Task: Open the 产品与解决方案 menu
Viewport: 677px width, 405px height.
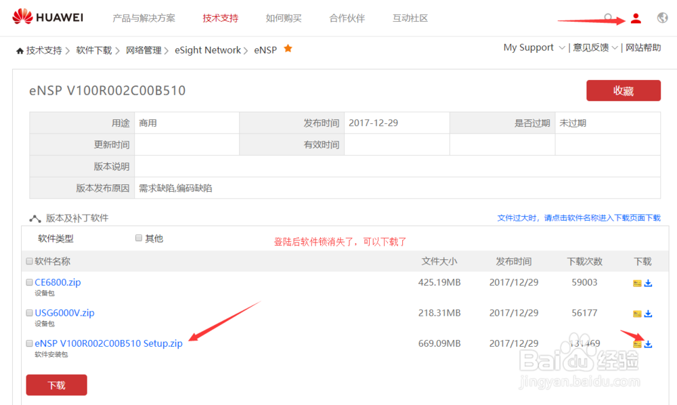Action: click(144, 18)
